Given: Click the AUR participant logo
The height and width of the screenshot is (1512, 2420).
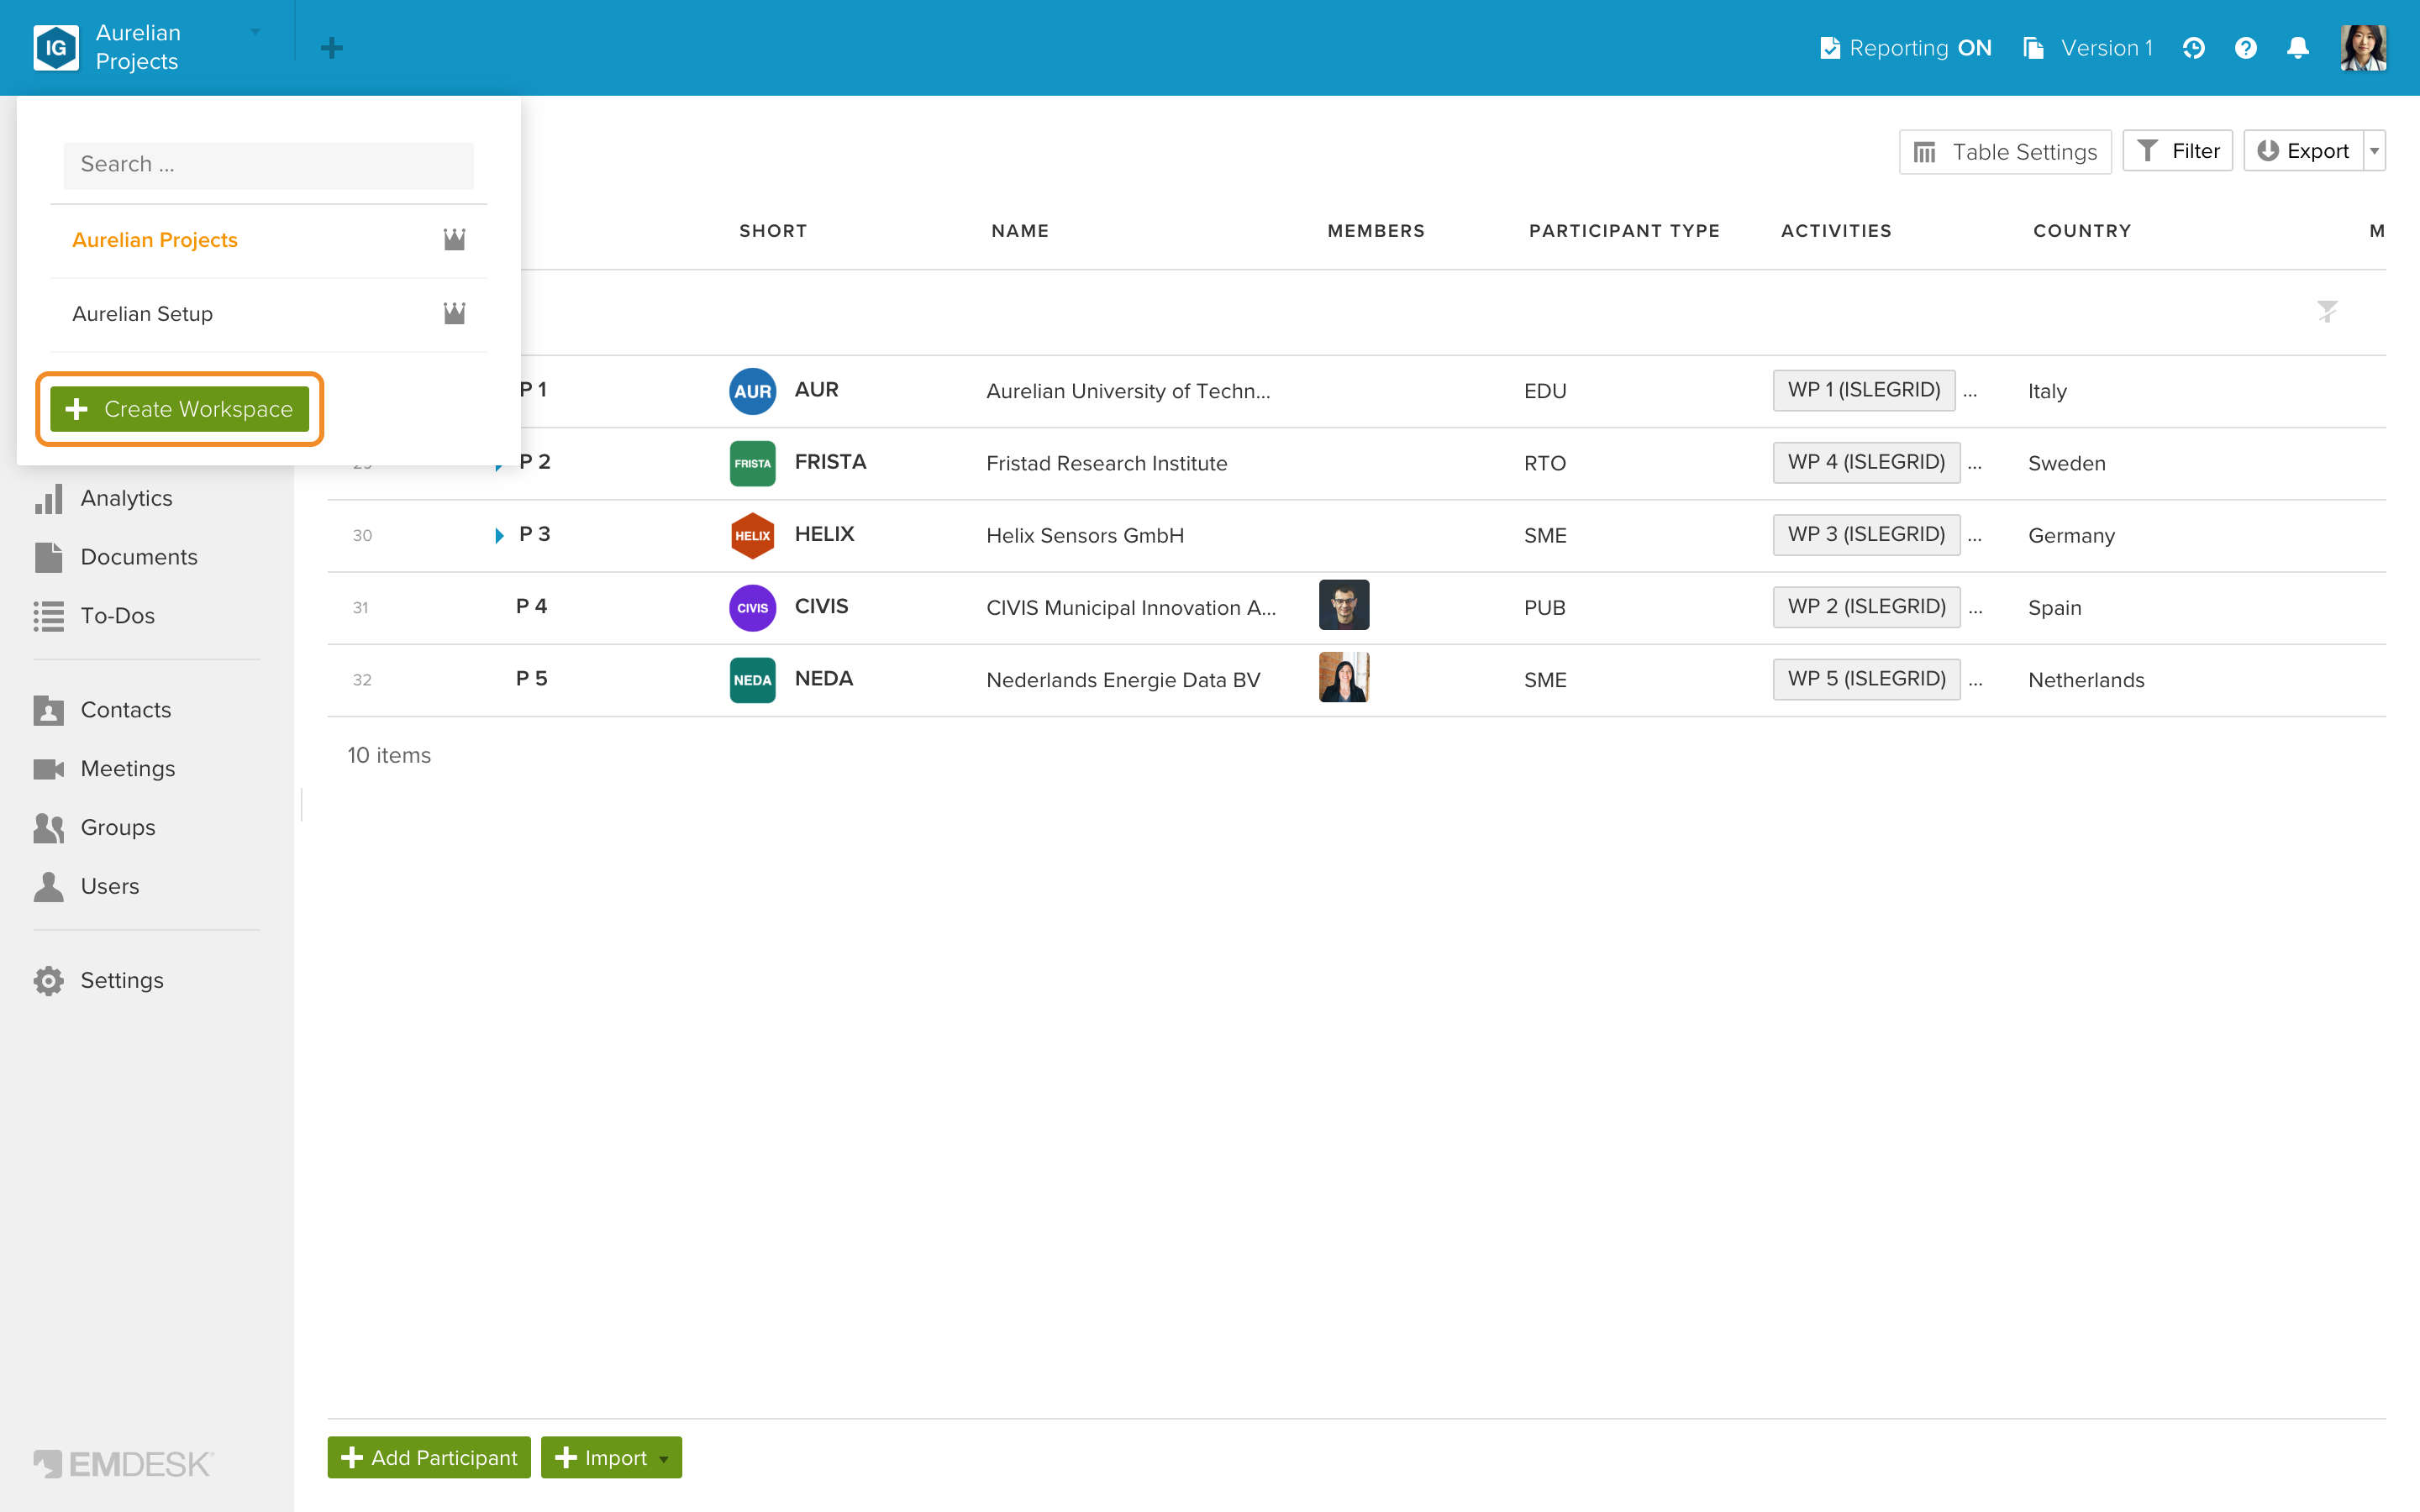Looking at the screenshot, I should coord(752,391).
